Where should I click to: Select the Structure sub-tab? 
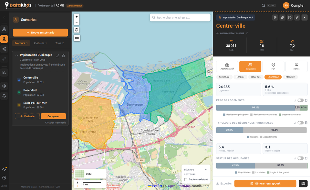pos(224,77)
